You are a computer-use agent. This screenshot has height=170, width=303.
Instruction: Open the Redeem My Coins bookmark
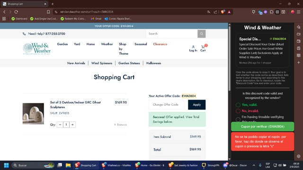pyautogui.click(x=73, y=19)
